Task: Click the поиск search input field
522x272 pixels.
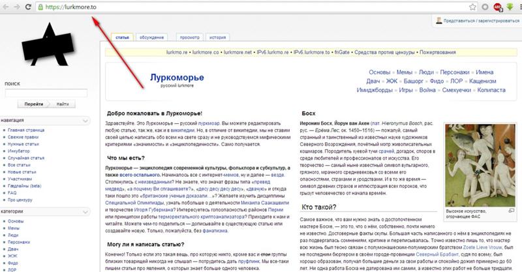Action: 46,93
